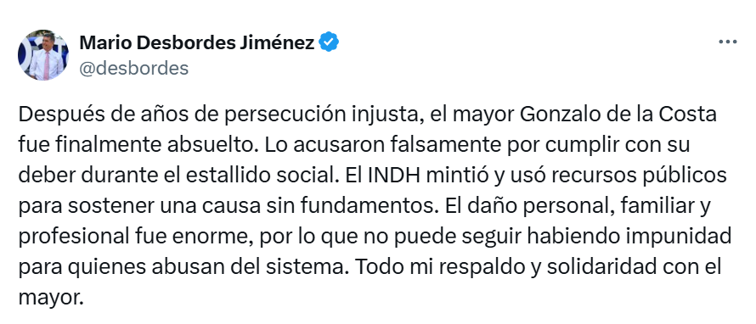Screen dimensions: 756x324
Task: Click the blue verified checkmark badge
Action: (329, 42)
